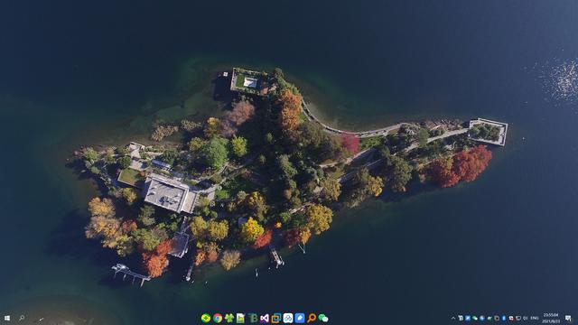Open the WeChat tray icon
This screenshot has height=325, width=578.
point(475,318)
